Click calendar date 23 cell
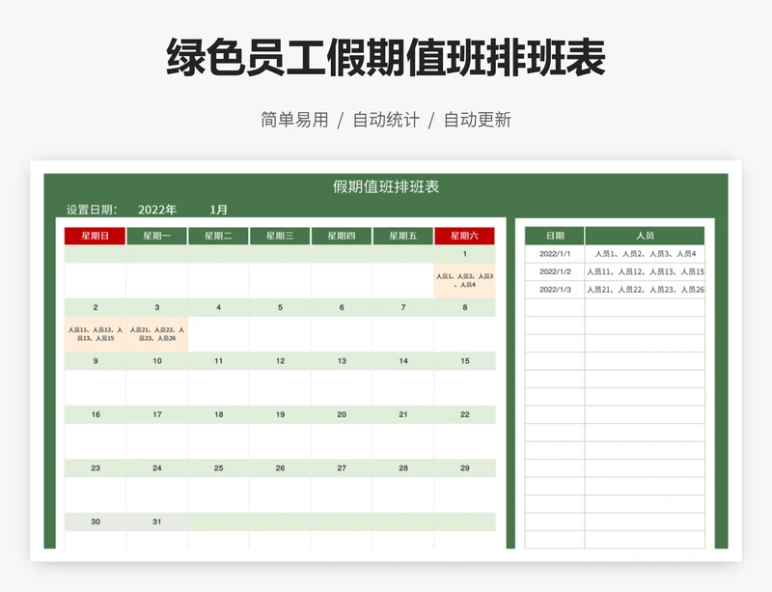Viewport: 772px width, 592px height. pyautogui.click(x=95, y=468)
